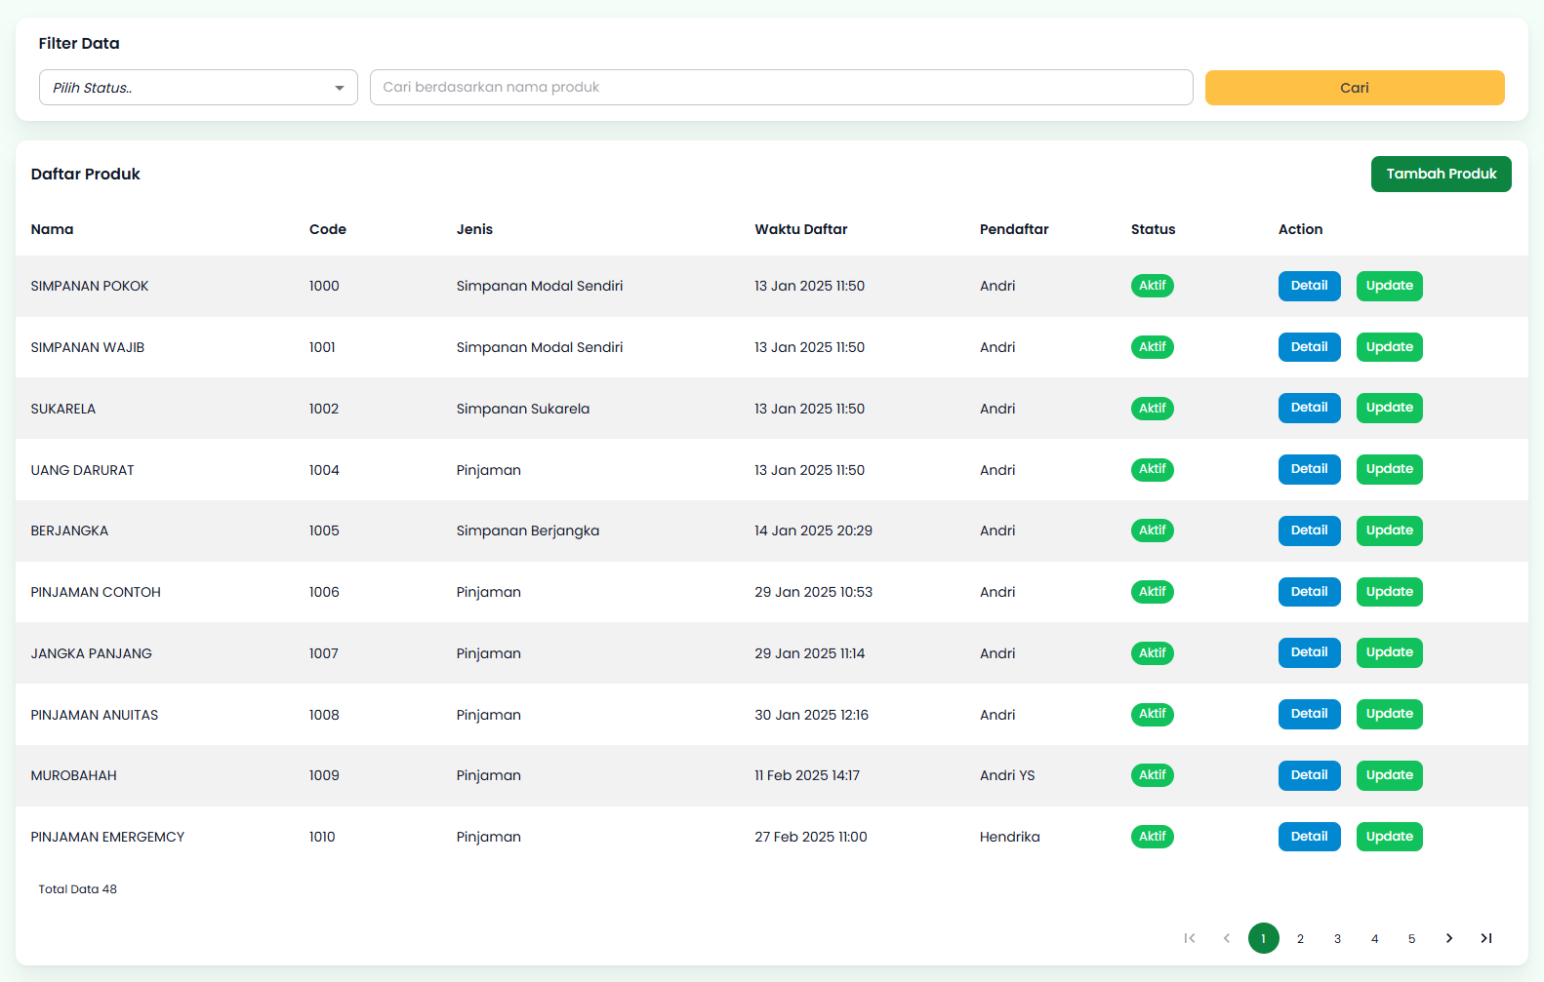This screenshot has height=982, width=1544.
Task: Click the Tambah Produk button
Action: pos(1441,175)
